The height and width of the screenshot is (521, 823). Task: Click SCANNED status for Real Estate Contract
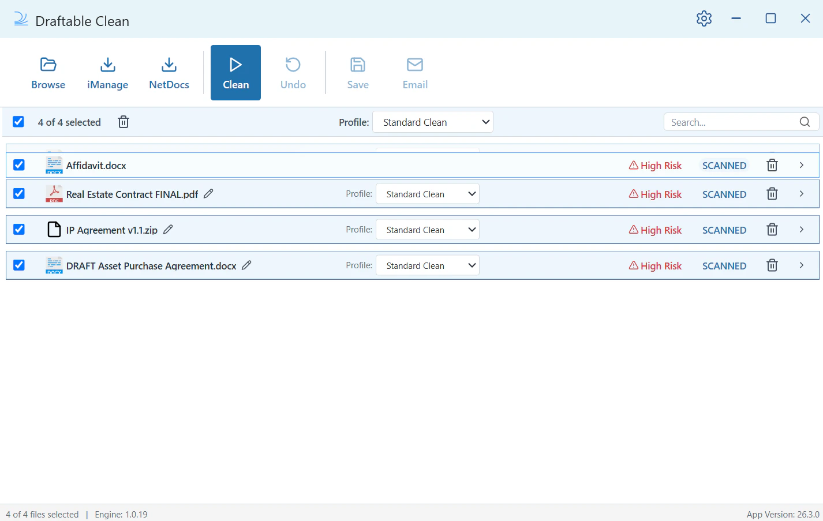724,194
